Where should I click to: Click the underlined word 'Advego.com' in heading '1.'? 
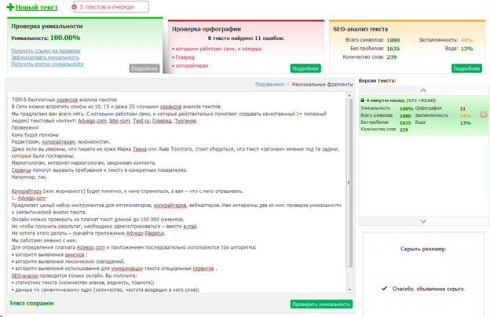[32, 198]
